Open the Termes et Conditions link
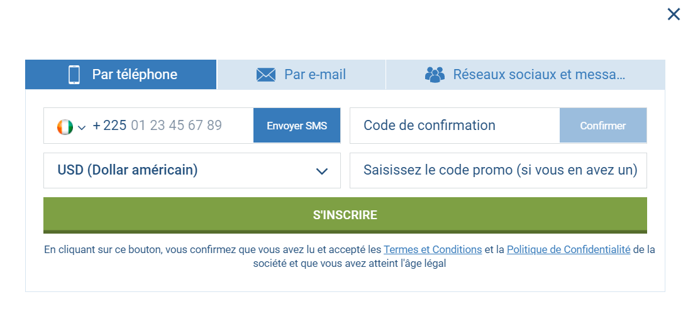 pos(433,249)
